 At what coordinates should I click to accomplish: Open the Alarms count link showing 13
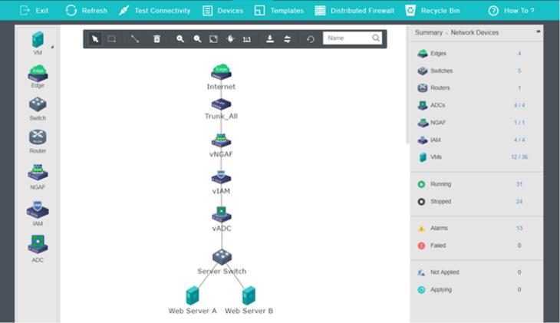pyautogui.click(x=519, y=229)
